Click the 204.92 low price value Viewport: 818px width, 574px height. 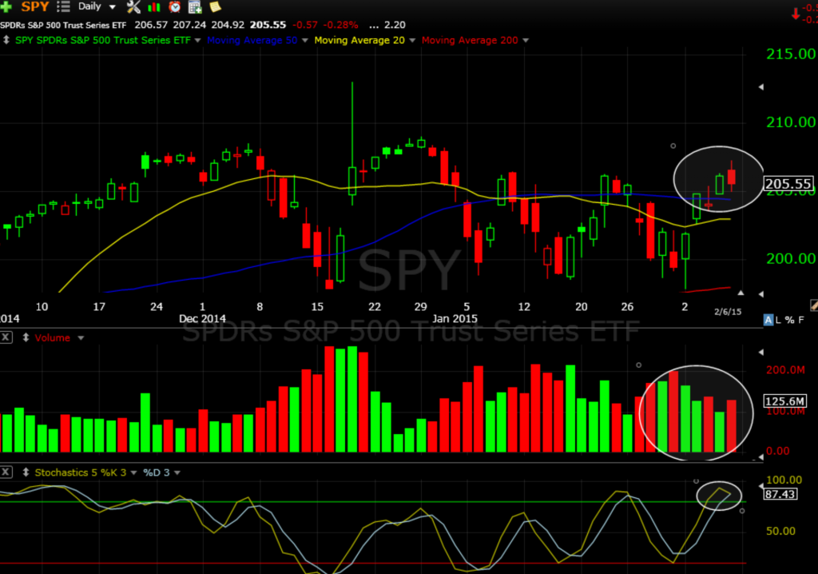click(x=228, y=25)
